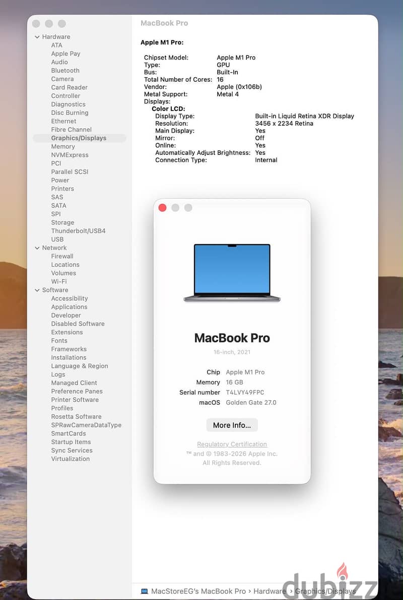Select Camera in the sidebar

pos(62,79)
